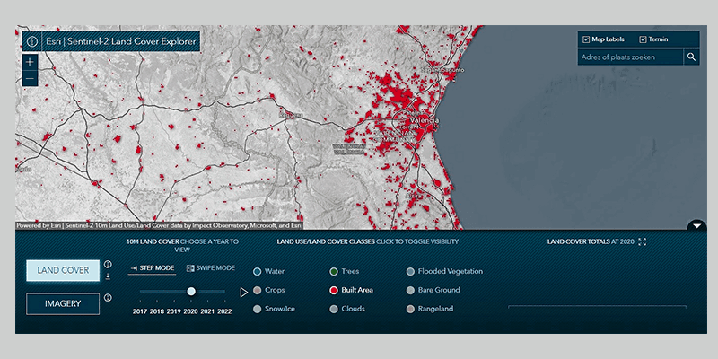
Task: Play the year animation
Action: point(243,293)
